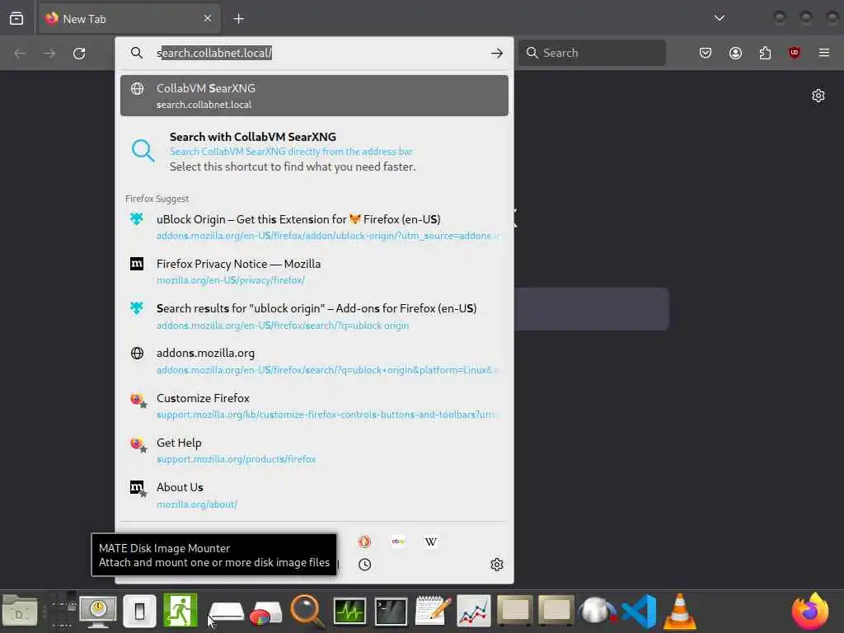Launch the Terminal from taskbar
Viewport: 844px width, 633px height.
[x=391, y=612]
